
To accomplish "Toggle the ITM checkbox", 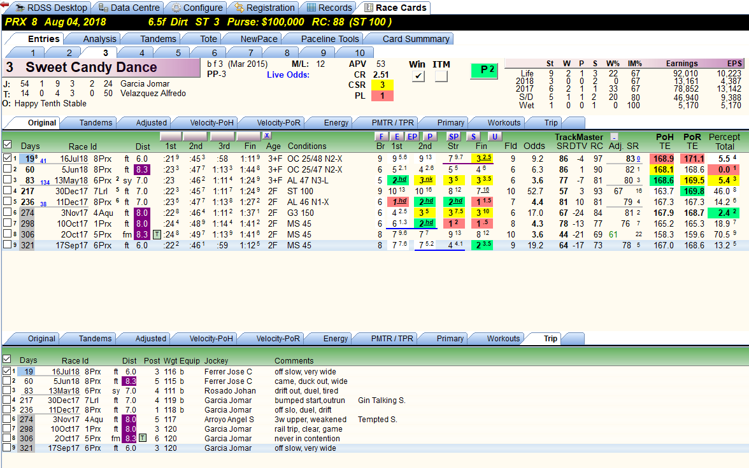I will [441, 76].
